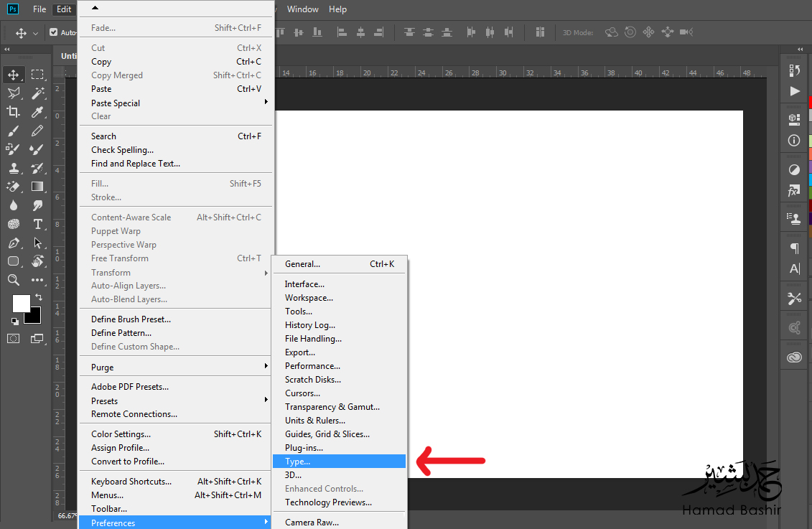Open Performance... preferences
This screenshot has width=812, height=529.
pyautogui.click(x=339, y=366)
